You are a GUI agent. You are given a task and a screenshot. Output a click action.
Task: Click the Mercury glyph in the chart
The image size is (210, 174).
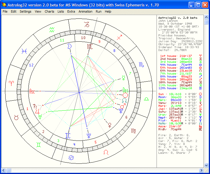coord(123,78)
